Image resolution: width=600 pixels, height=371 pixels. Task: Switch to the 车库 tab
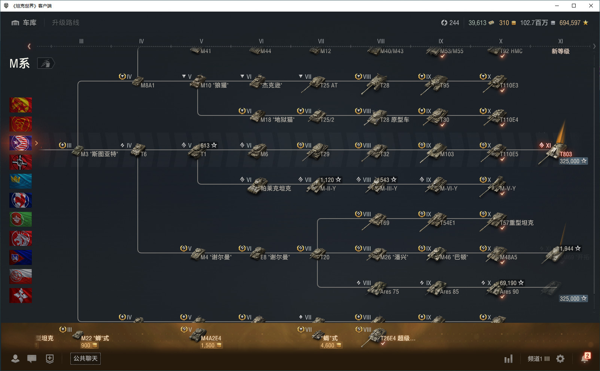pos(24,23)
